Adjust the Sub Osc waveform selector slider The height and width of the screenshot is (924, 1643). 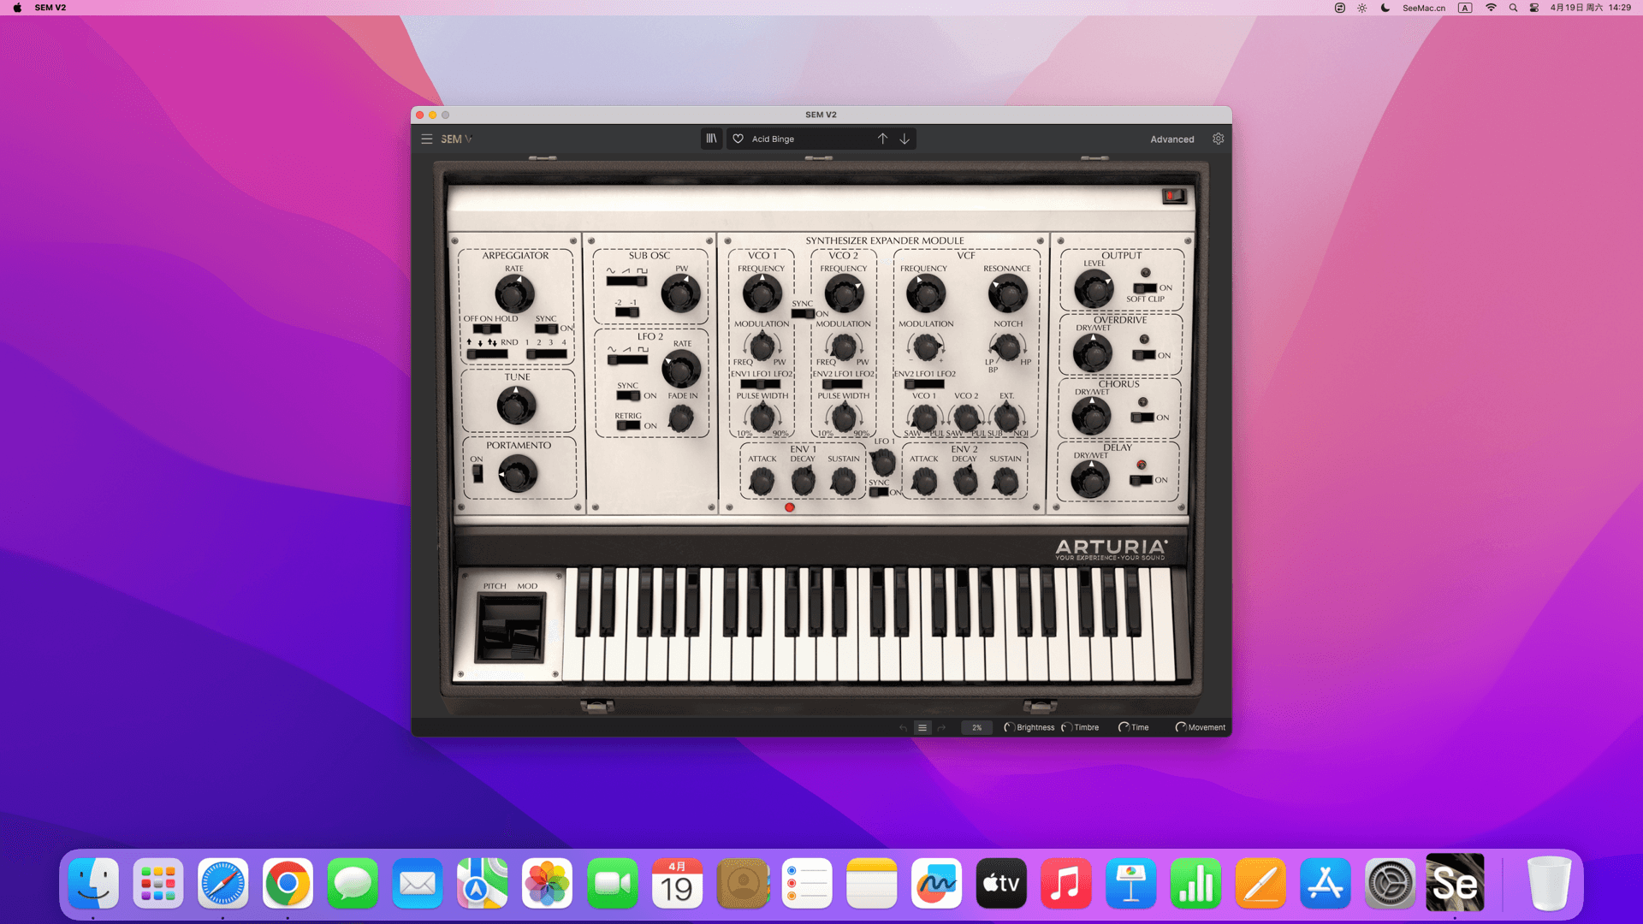click(x=626, y=281)
